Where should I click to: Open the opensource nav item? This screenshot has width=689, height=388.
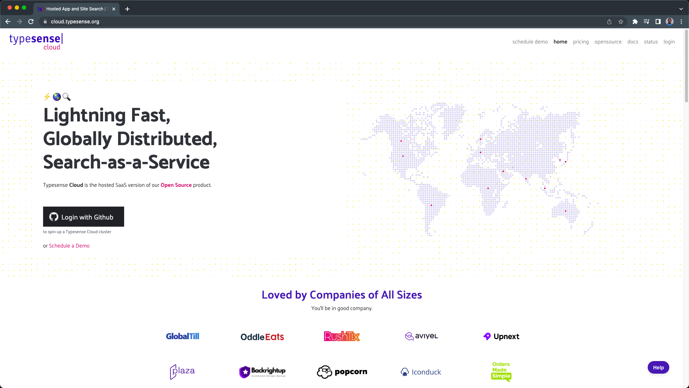pos(608,42)
